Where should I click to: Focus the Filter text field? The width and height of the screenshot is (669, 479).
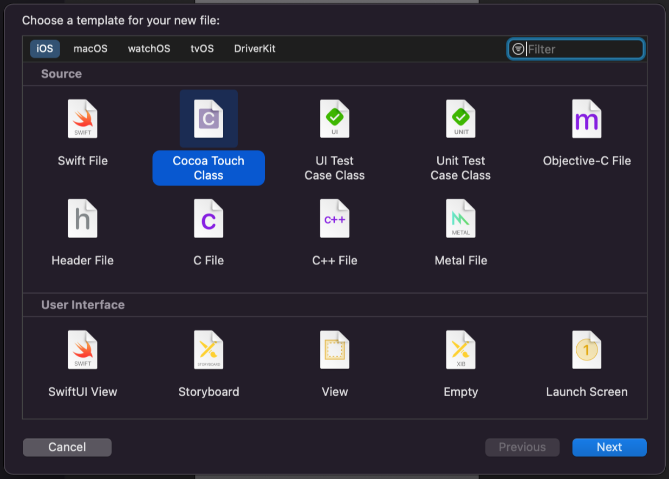[x=576, y=49]
